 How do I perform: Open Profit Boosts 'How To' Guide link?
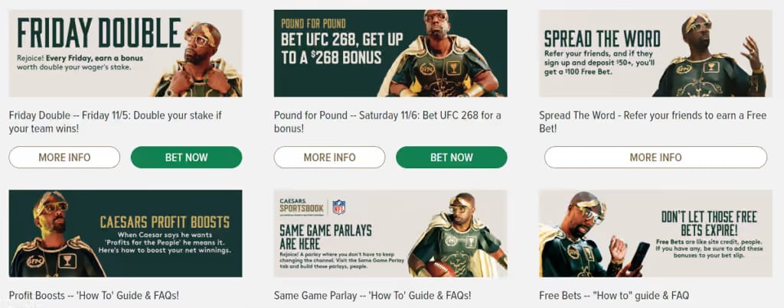[94, 296]
